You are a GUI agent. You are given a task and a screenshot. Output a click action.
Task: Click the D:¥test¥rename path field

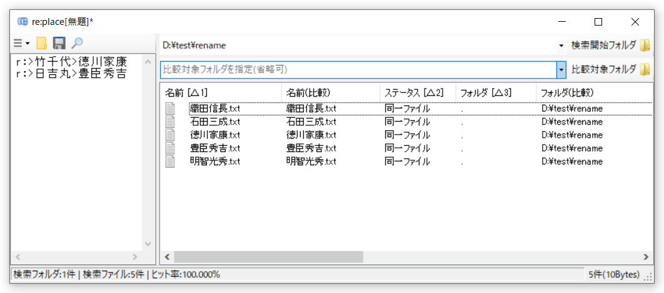358,46
